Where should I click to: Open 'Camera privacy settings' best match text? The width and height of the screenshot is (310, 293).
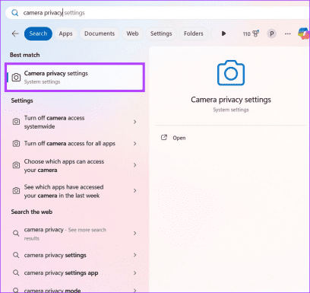pyautogui.click(x=56, y=74)
